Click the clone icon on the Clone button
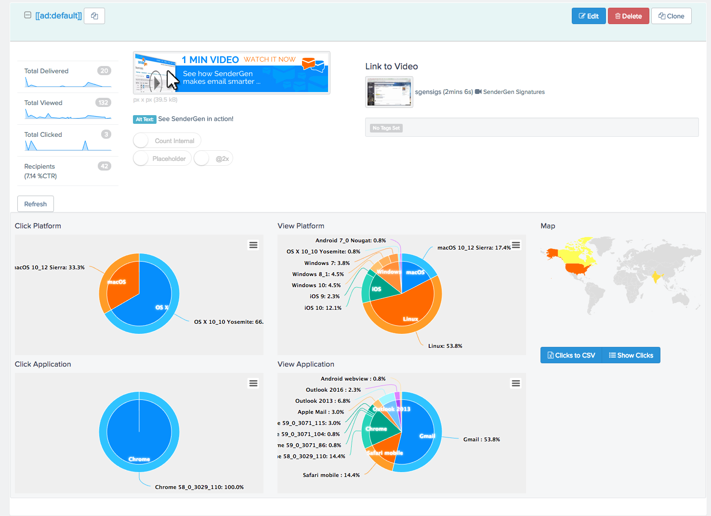711x516 pixels. coord(661,15)
